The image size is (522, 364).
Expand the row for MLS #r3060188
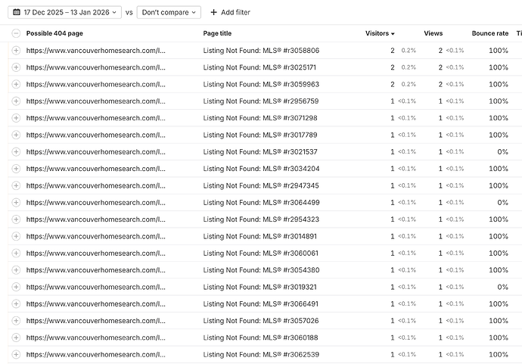[x=16, y=338]
